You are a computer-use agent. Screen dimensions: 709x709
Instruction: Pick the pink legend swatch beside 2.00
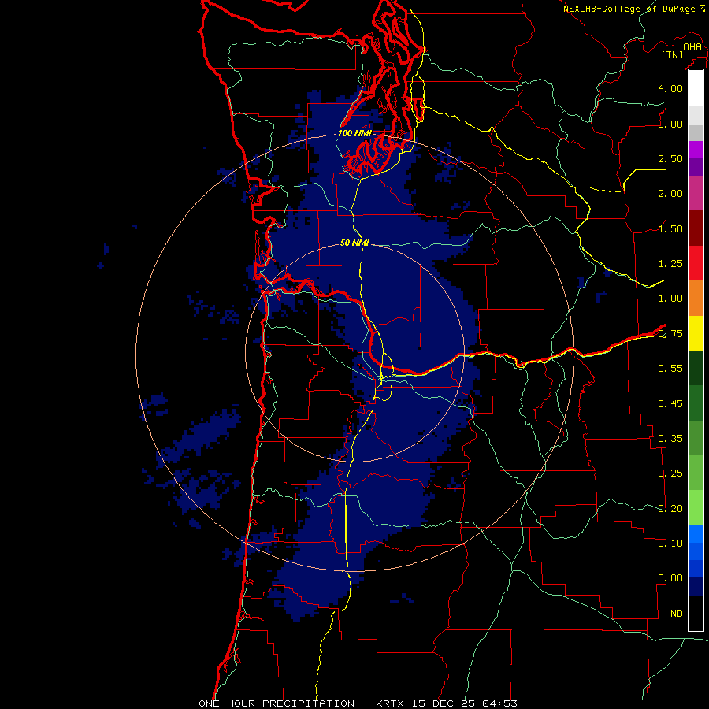pos(696,193)
